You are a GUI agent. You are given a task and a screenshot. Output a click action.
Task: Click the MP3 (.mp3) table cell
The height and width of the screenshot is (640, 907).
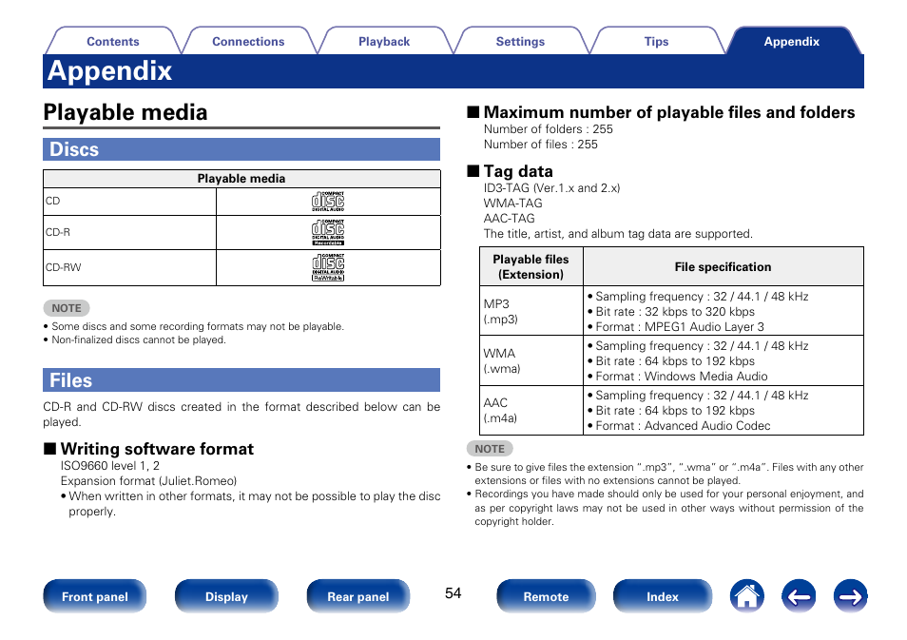click(x=531, y=311)
